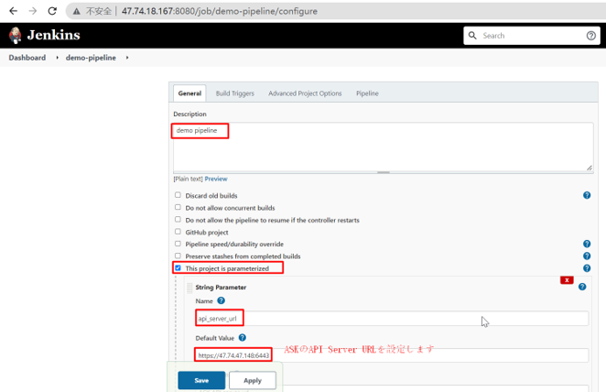Uncheck This project is parameterized
The height and width of the screenshot is (392, 606).
point(178,267)
